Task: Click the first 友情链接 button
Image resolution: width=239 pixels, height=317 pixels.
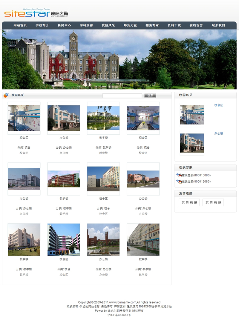Action: [x=189, y=202]
